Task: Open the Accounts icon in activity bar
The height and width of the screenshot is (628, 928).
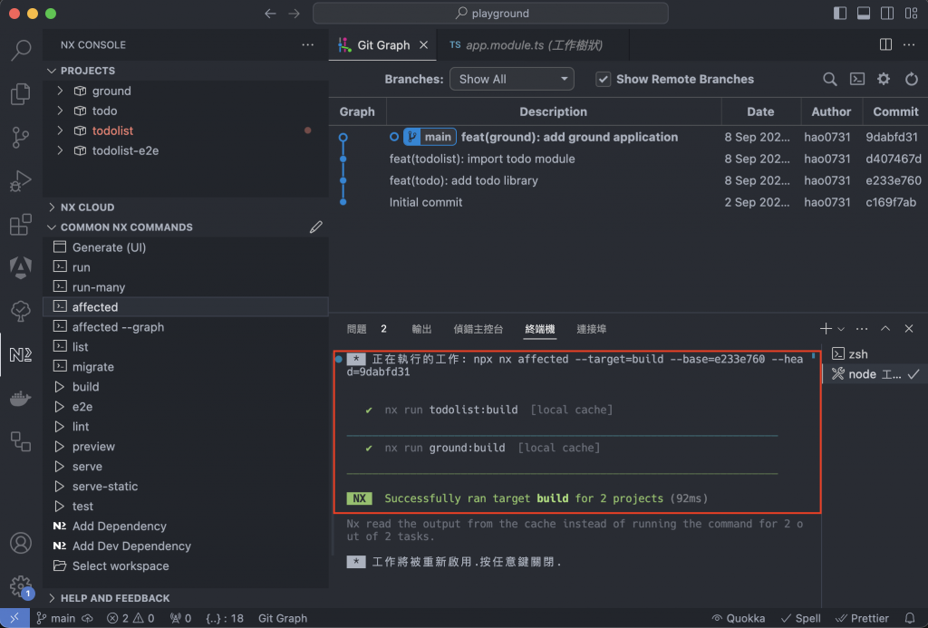Action: click(21, 543)
